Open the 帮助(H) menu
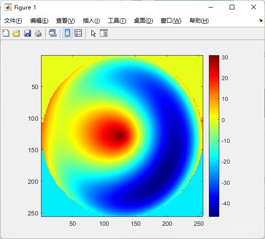Viewport: 265px width, 239px height. (199, 21)
